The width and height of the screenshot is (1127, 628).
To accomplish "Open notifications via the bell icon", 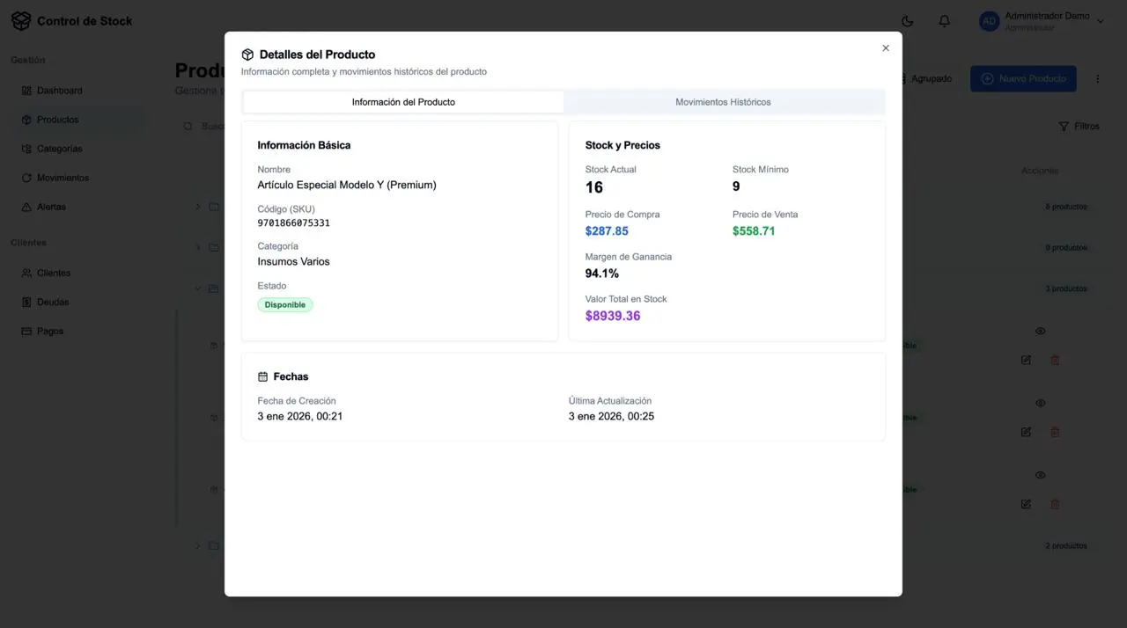I will pyautogui.click(x=944, y=20).
